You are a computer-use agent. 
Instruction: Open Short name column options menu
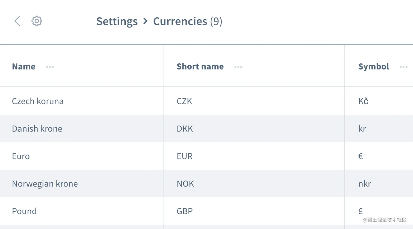(238, 67)
